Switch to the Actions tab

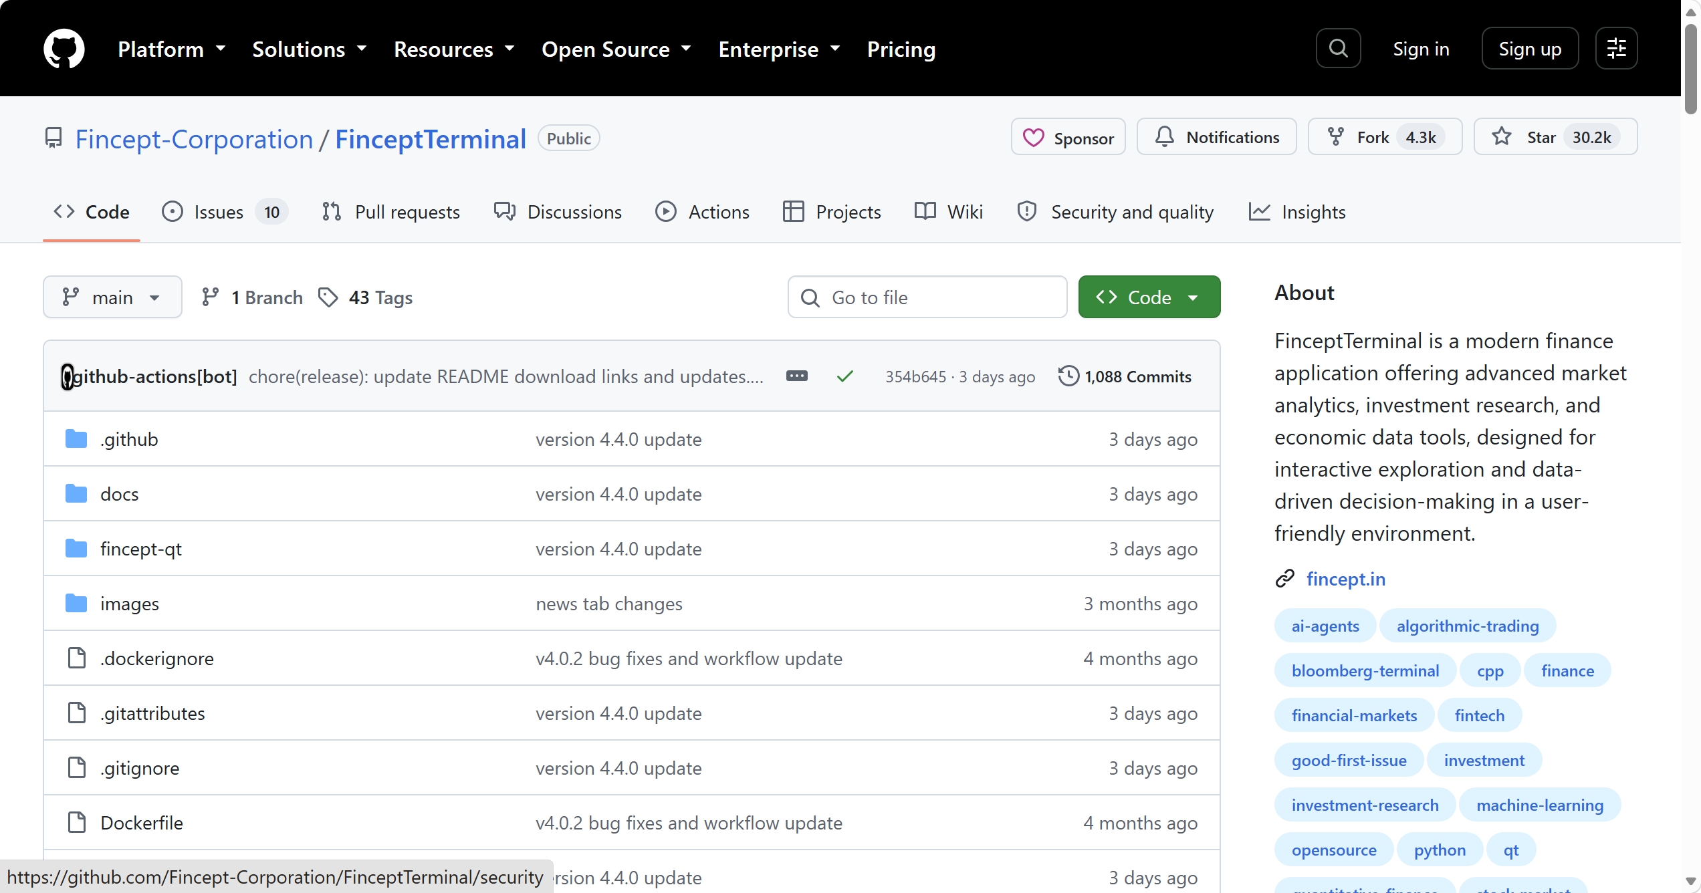[702, 212]
